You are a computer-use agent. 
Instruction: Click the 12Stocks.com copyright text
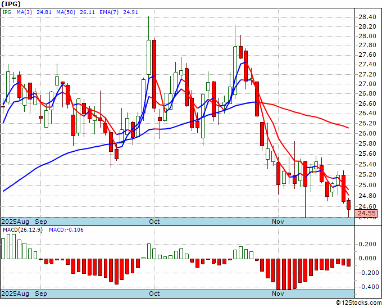[358, 303]
